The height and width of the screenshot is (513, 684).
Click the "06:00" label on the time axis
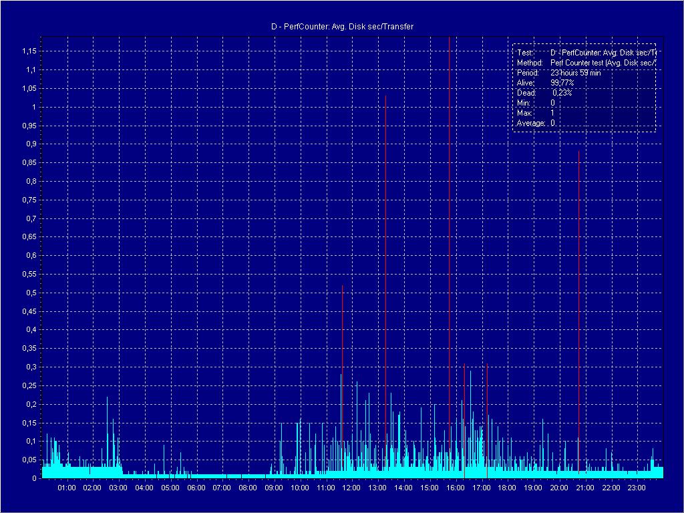196,488
